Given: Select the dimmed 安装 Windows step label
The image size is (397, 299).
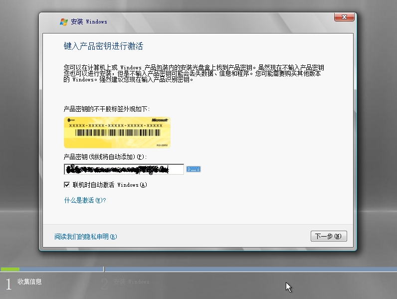Looking at the screenshot, I should pyautogui.click(x=131, y=282).
